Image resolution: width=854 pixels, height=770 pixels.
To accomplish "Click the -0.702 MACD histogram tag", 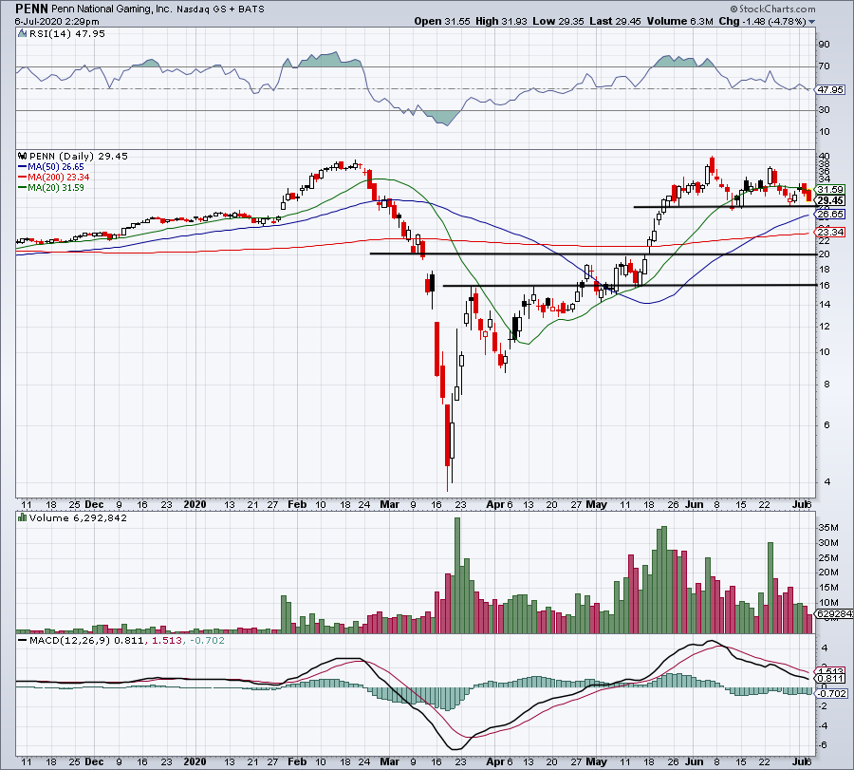I will pyautogui.click(x=831, y=693).
